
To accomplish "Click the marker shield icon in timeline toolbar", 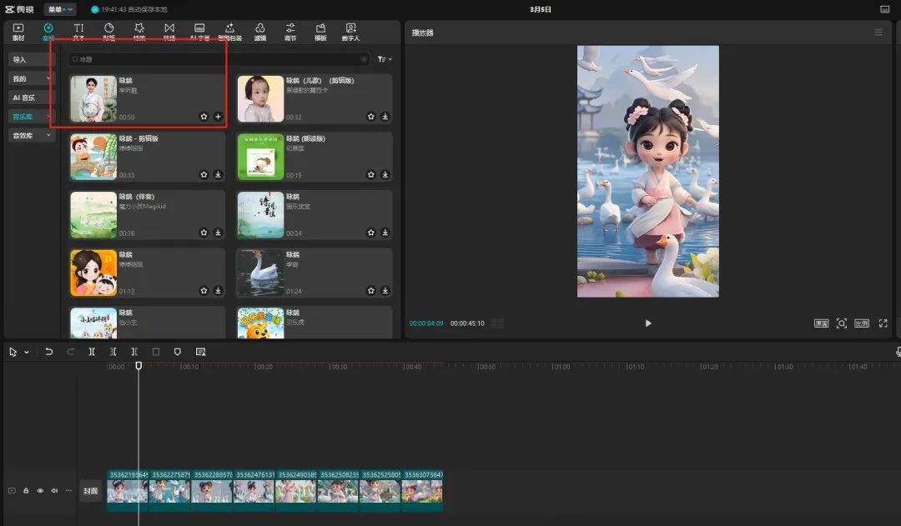I will pos(178,352).
